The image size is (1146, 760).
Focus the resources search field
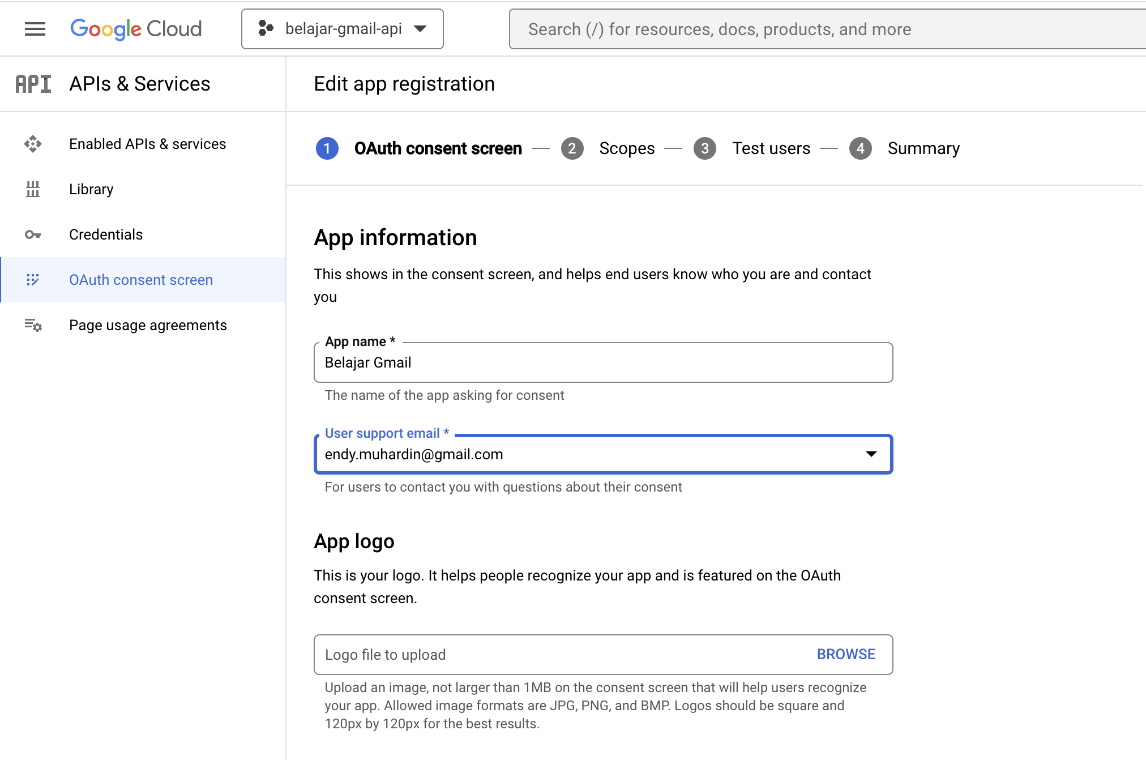pyautogui.click(x=827, y=29)
